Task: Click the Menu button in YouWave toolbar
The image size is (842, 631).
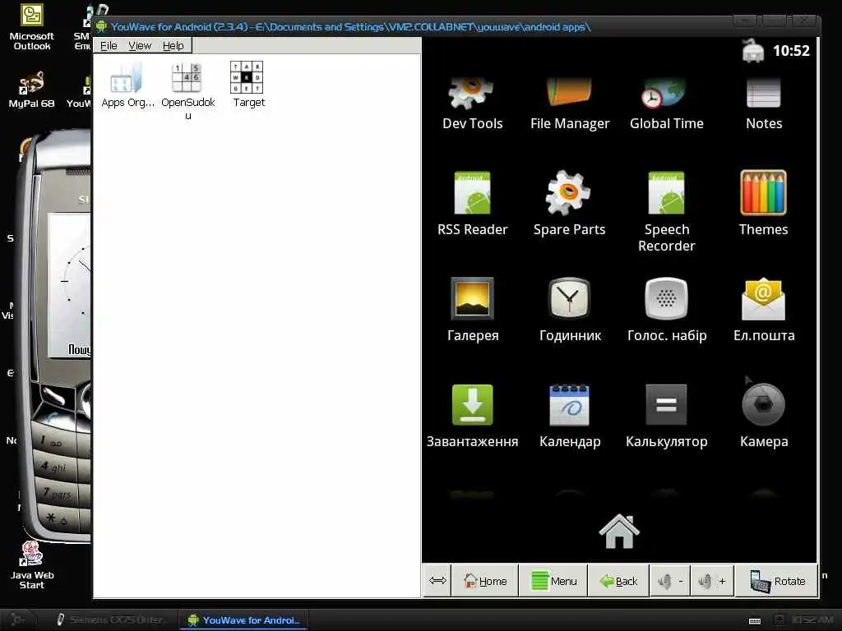Action: 553,581
